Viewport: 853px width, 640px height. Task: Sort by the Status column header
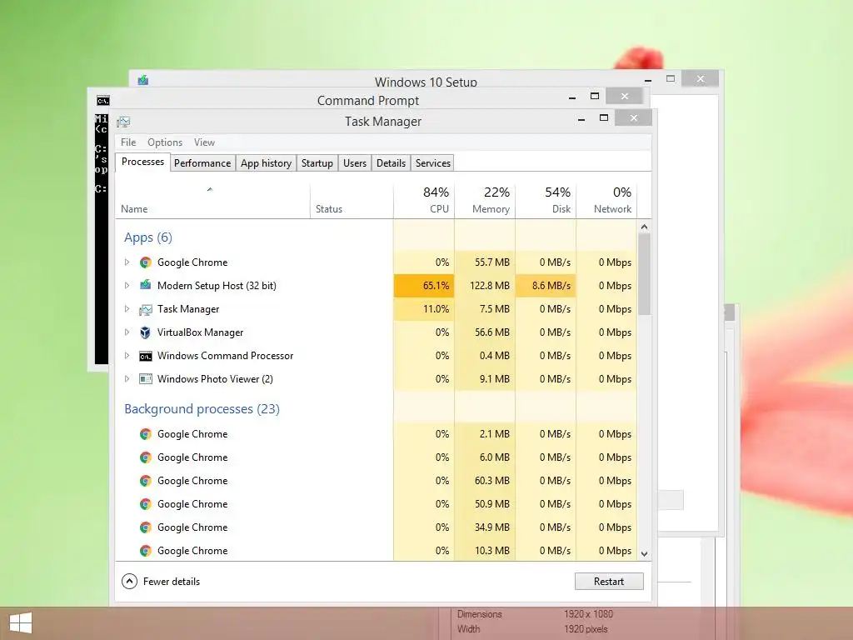click(352, 201)
